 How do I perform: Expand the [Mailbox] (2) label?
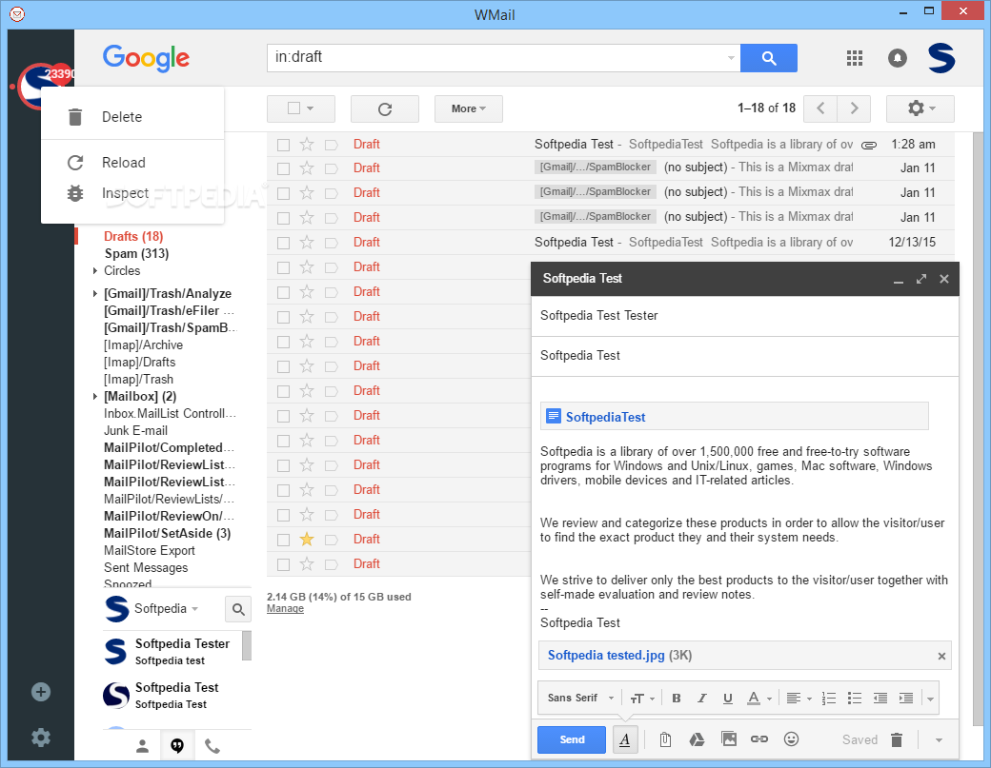(94, 396)
